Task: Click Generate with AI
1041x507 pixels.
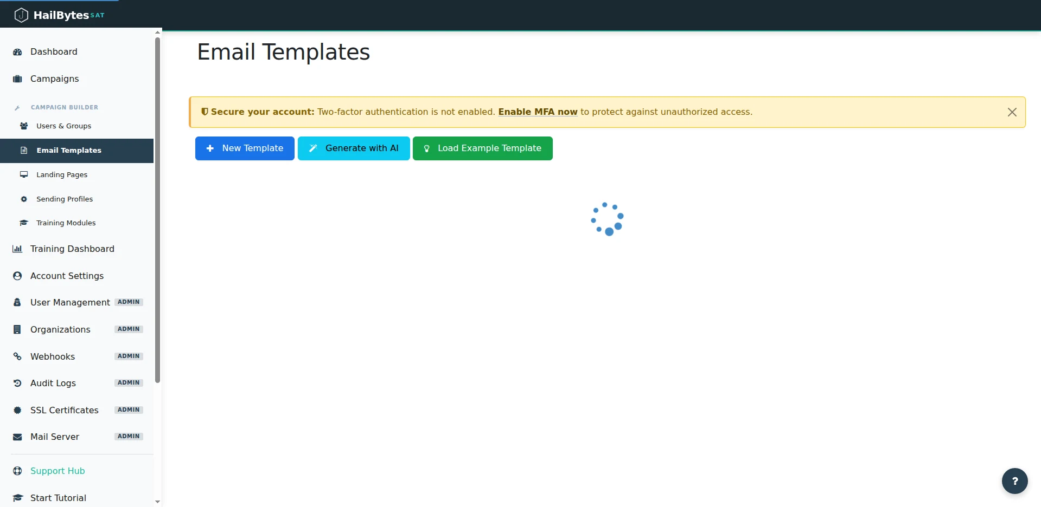Action: click(354, 148)
